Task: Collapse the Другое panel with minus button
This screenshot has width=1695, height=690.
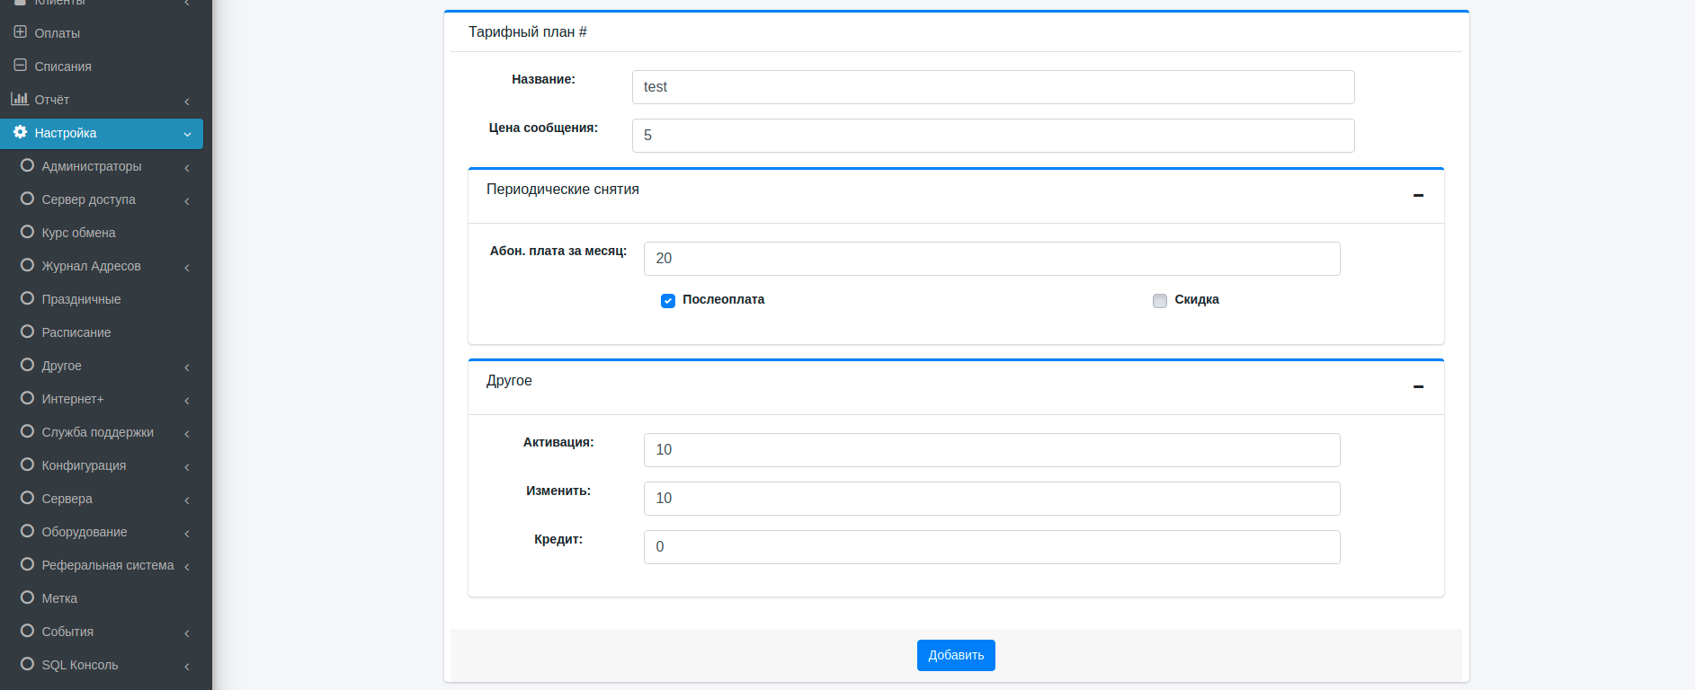Action: pos(1418,386)
